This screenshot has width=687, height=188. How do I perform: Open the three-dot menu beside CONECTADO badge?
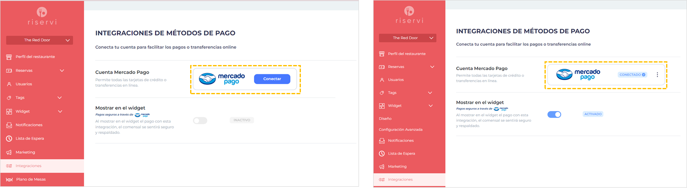click(657, 75)
